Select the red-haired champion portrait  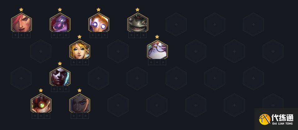(21, 22)
